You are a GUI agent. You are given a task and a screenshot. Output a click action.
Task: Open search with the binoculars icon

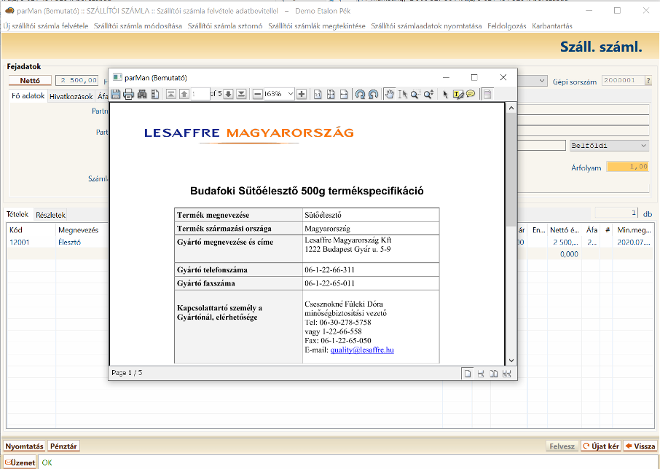142,94
